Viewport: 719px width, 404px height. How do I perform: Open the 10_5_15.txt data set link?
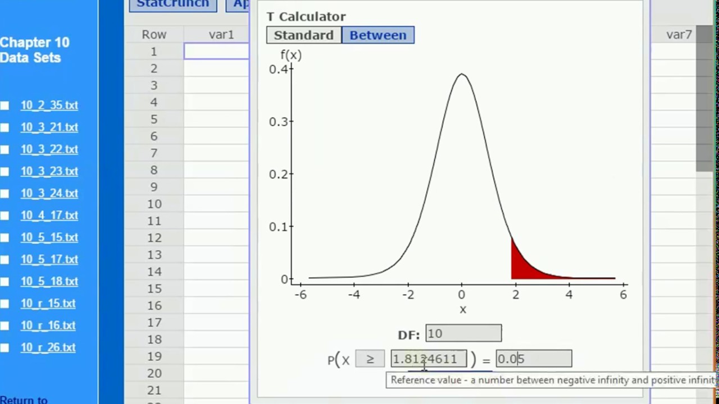pos(49,237)
